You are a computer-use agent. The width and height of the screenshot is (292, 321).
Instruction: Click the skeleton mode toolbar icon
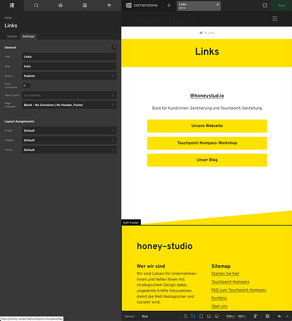(x=255, y=316)
